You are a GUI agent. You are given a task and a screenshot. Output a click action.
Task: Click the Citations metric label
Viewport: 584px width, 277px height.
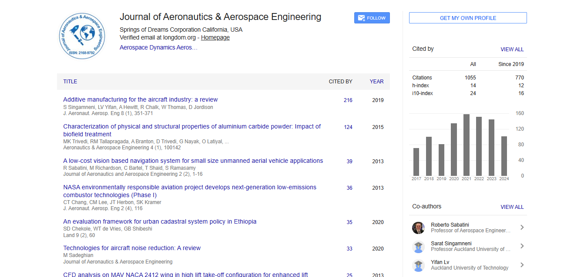(422, 78)
